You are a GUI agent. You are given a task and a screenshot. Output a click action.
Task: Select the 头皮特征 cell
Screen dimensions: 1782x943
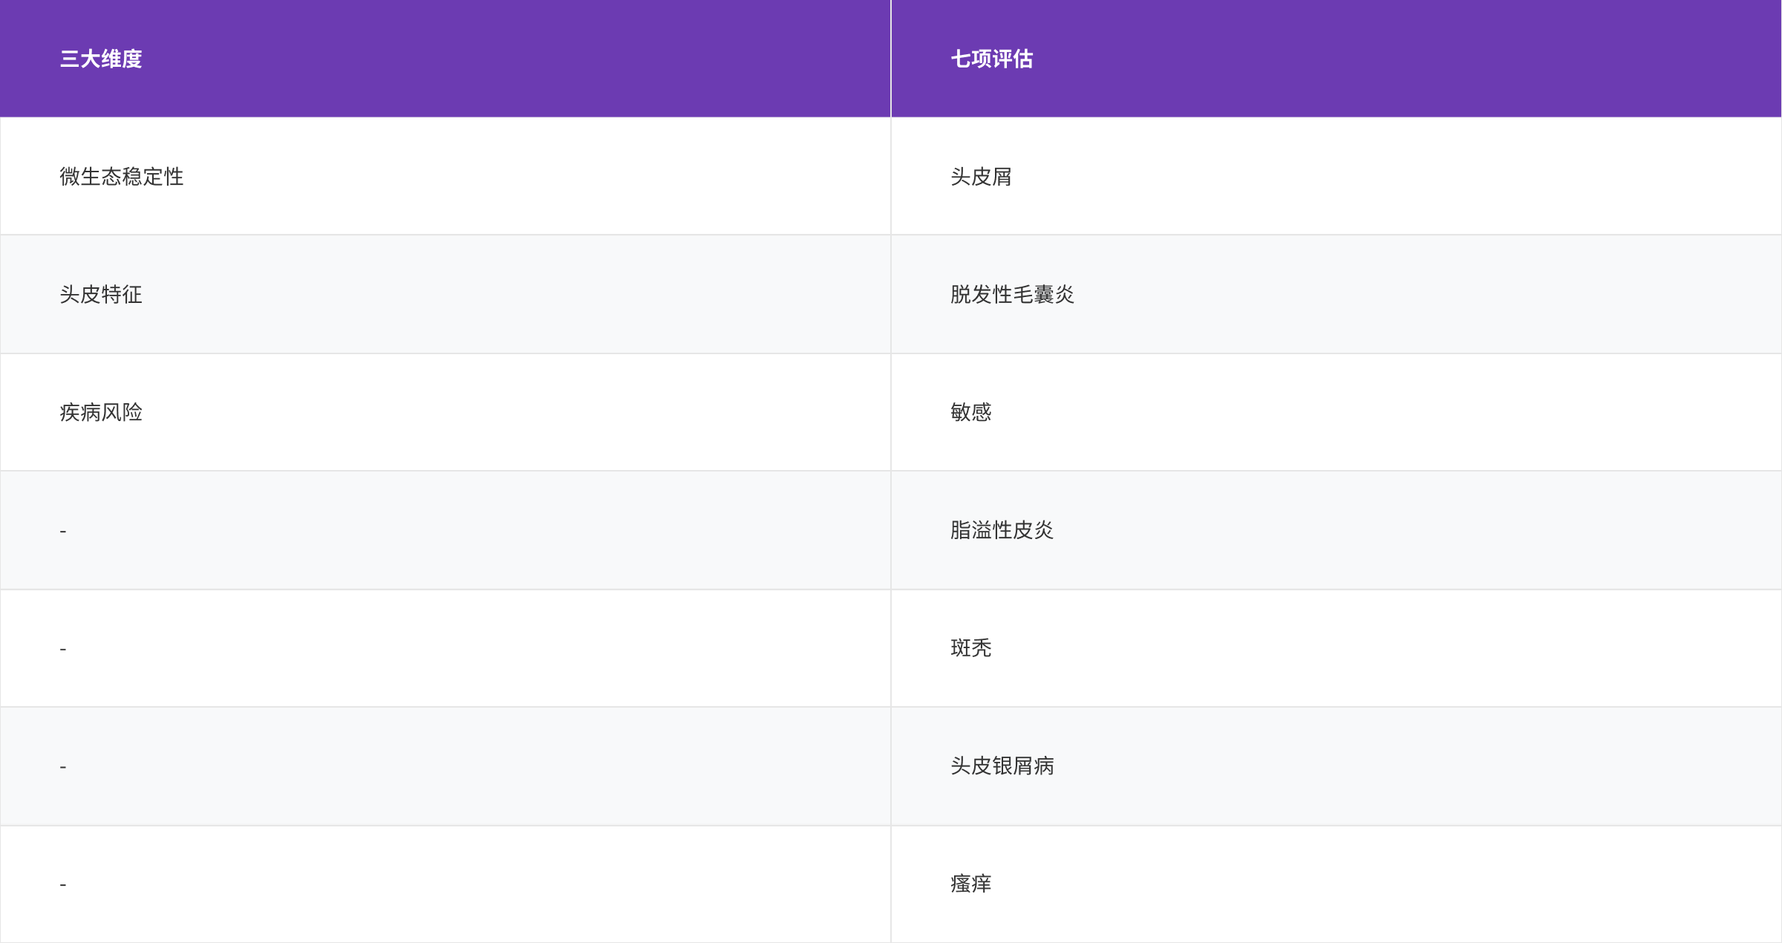pyautogui.click(x=101, y=295)
